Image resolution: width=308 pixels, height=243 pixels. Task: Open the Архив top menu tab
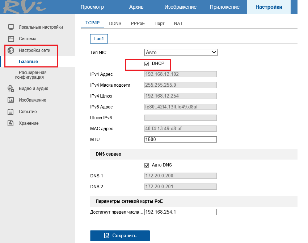136,7
